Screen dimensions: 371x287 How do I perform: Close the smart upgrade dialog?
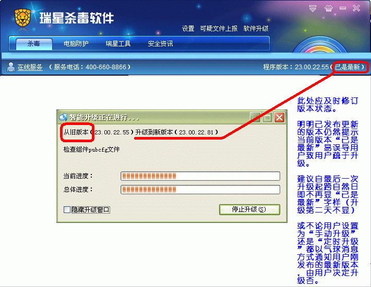point(279,117)
